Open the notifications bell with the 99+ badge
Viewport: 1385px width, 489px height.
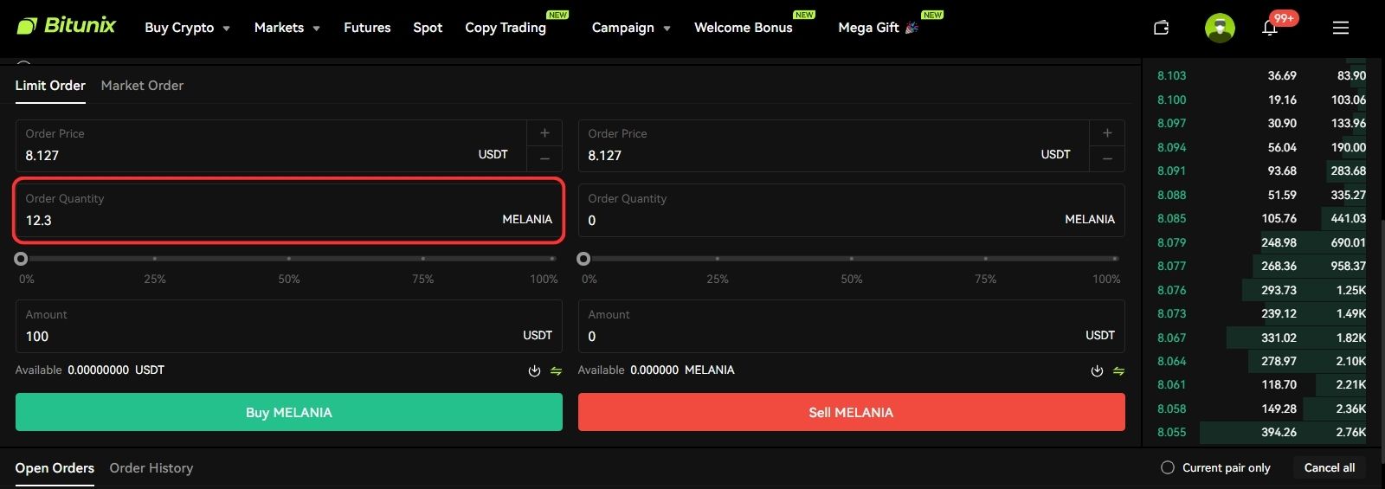click(x=1270, y=28)
